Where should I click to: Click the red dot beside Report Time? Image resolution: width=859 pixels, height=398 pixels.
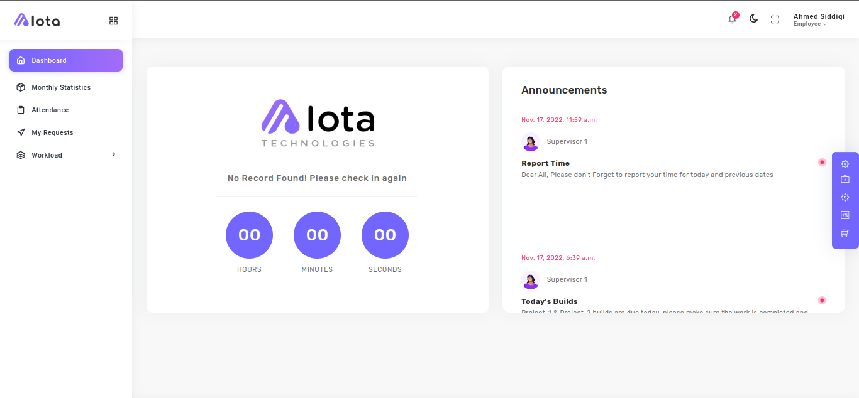click(822, 163)
